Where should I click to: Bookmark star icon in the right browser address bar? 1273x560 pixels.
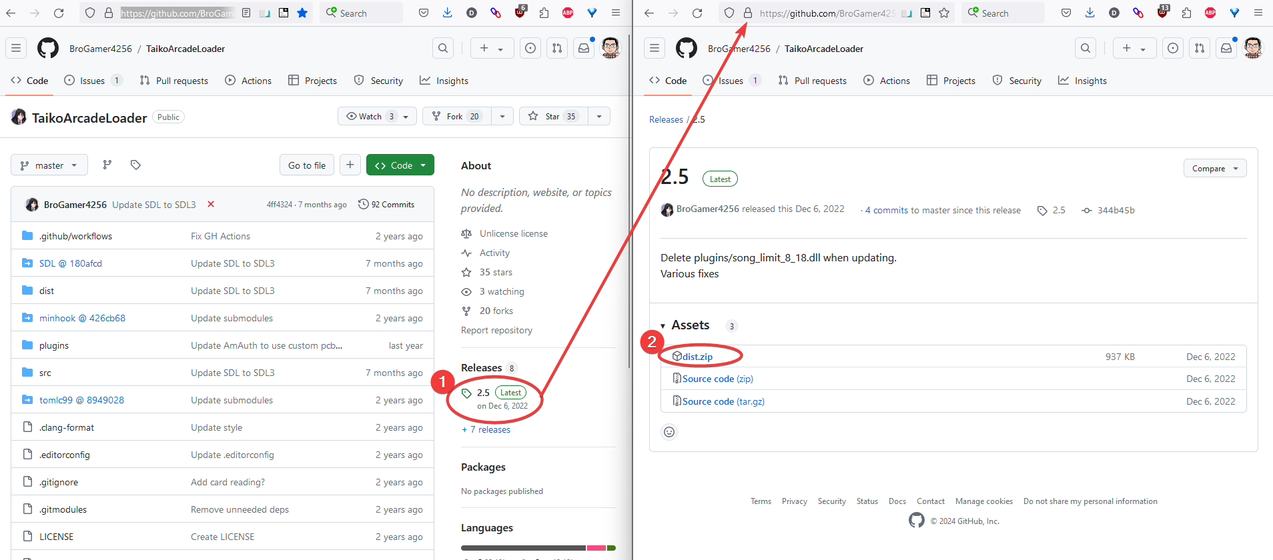pyautogui.click(x=944, y=13)
